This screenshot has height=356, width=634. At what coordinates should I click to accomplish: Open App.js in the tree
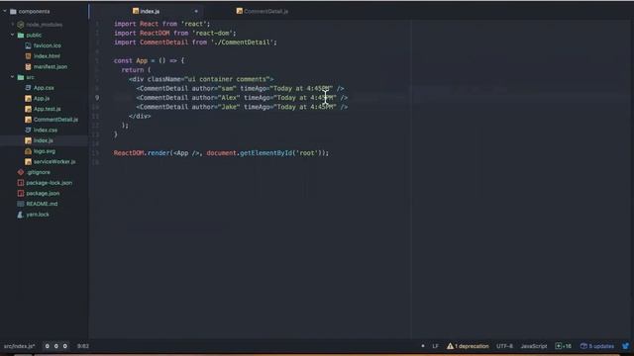(x=42, y=99)
